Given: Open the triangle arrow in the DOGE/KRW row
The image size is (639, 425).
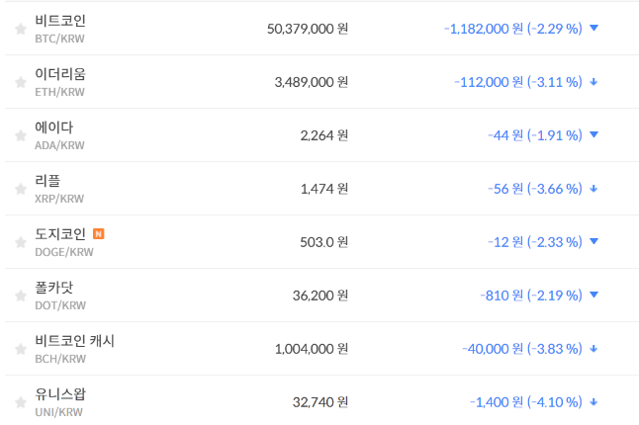Looking at the screenshot, I should click(593, 241).
